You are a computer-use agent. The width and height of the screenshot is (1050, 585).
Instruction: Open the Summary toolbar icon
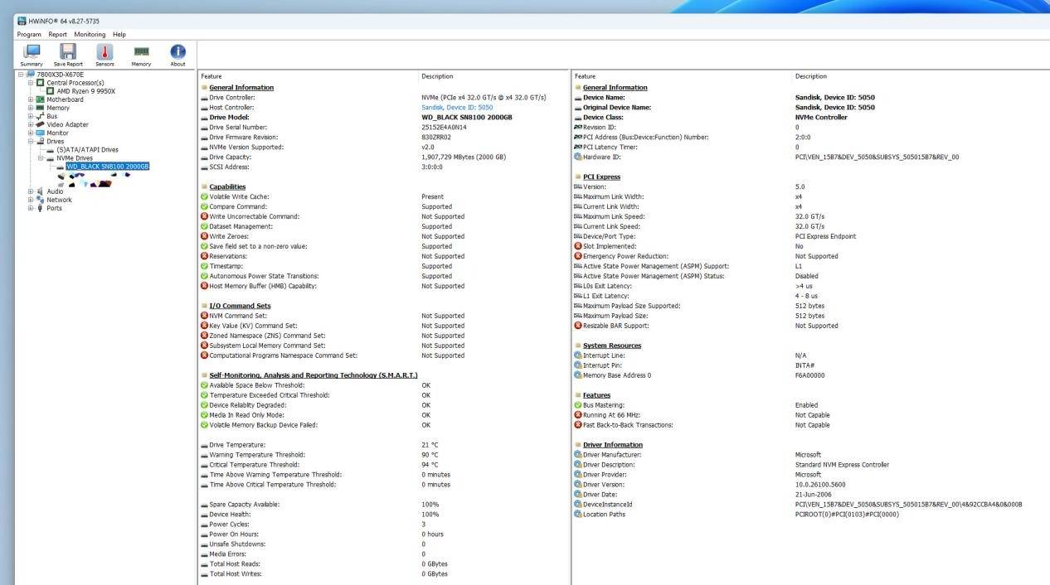click(x=32, y=53)
